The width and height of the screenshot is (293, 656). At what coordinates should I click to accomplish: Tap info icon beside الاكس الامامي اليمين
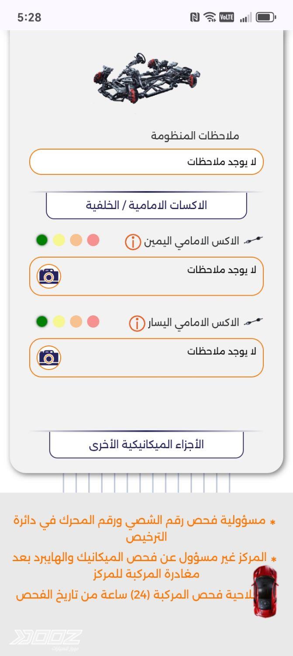pos(133,241)
